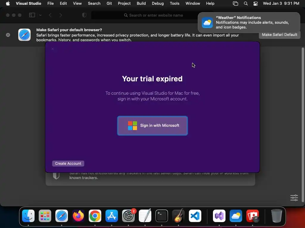Viewport: 305px width, 228px height.
Task: Open the Apple menu
Action: [x=8, y=3]
